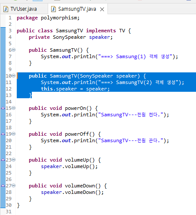The image size is (196, 215).
Task: Click 'private' keyword on line 4
Action: [x=39, y=37]
